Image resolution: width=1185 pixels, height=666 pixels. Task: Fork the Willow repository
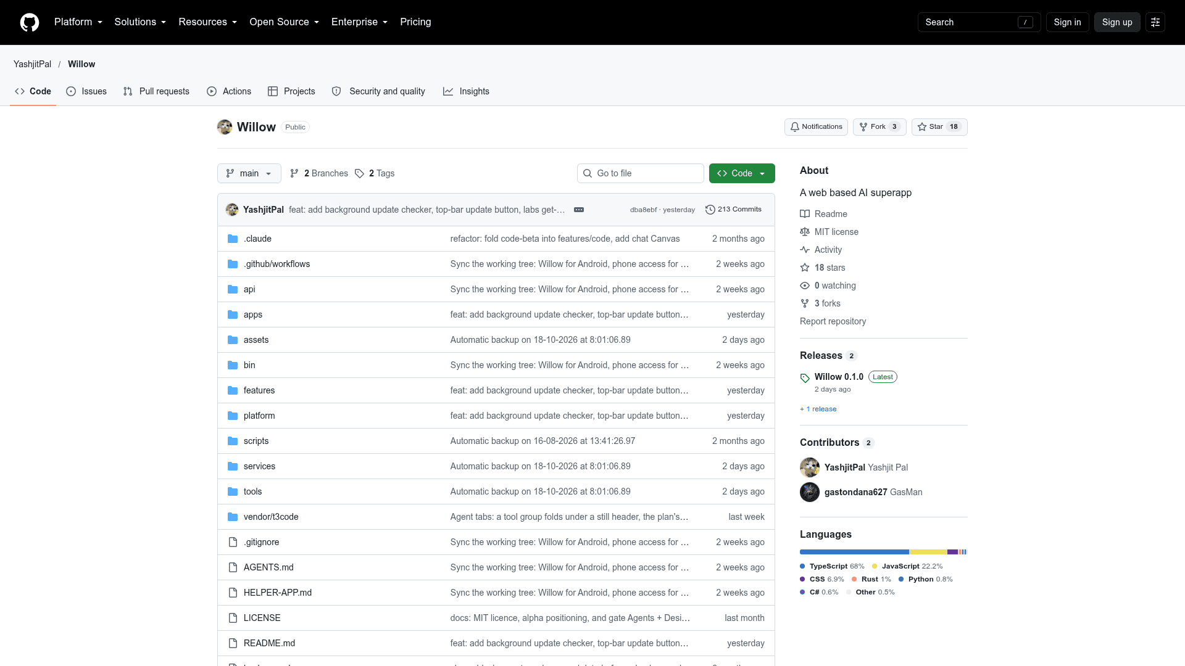(x=879, y=127)
